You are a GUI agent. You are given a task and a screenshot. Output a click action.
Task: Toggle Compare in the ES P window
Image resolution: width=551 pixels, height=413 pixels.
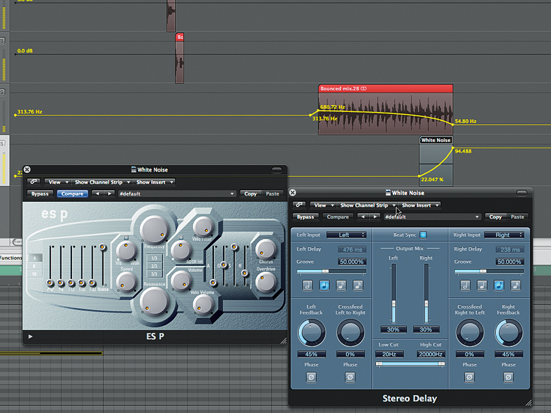pyautogui.click(x=73, y=194)
